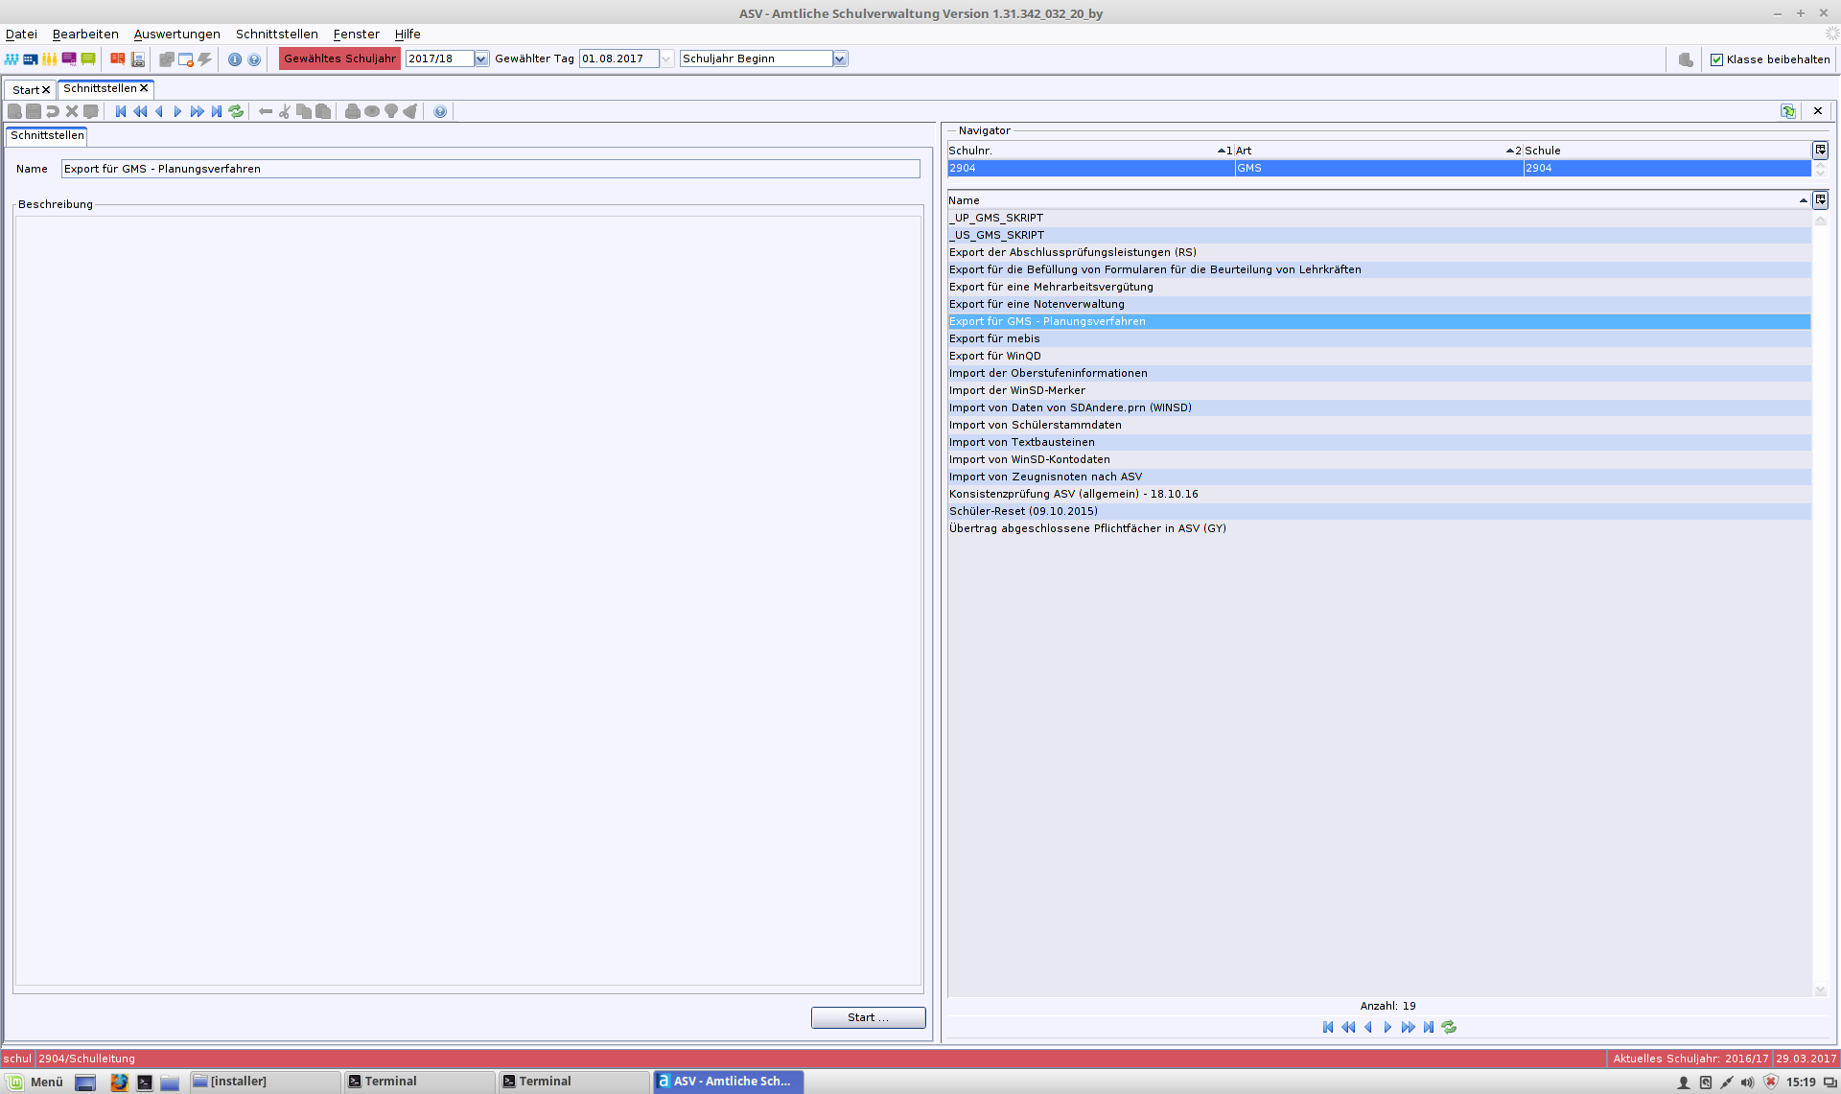Image resolution: width=1841 pixels, height=1094 pixels.
Task: Open the Schnittstellen menu
Action: point(276,34)
